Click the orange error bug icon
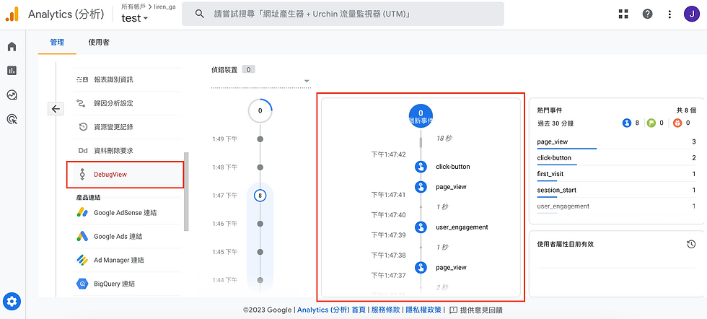 coord(677,123)
